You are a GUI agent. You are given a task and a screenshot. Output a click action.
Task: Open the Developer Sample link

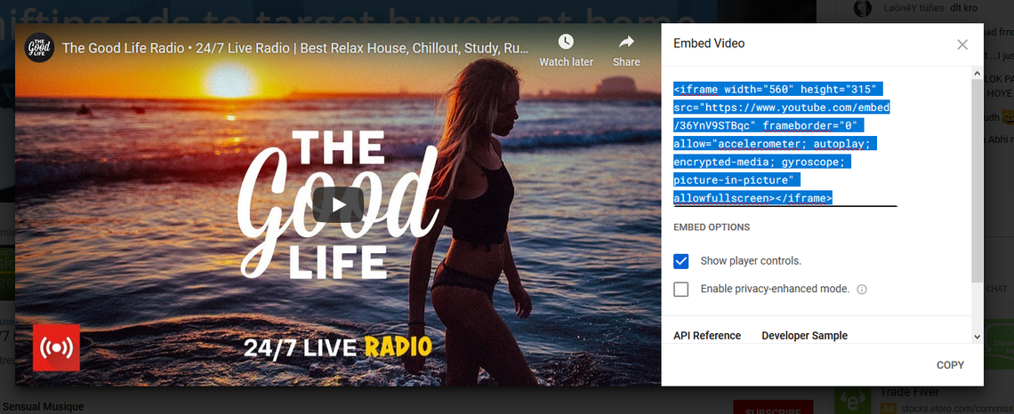pyautogui.click(x=804, y=335)
